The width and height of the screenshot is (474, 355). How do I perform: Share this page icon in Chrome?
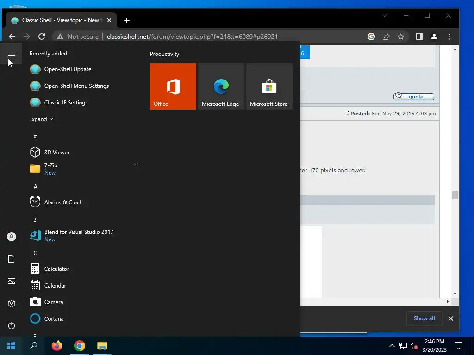386,37
